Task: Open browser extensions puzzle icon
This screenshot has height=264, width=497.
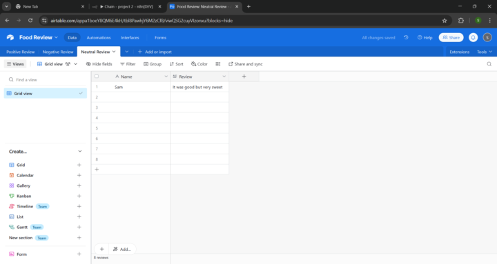Action: (461, 21)
